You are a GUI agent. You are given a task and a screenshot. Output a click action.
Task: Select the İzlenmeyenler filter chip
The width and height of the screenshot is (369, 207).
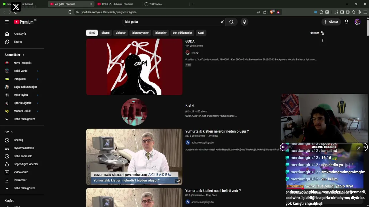click(140, 33)
